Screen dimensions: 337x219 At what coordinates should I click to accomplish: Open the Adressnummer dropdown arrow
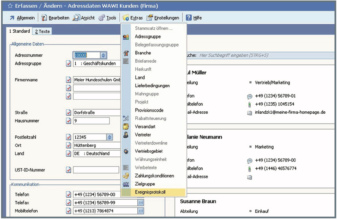pos(103,56)
